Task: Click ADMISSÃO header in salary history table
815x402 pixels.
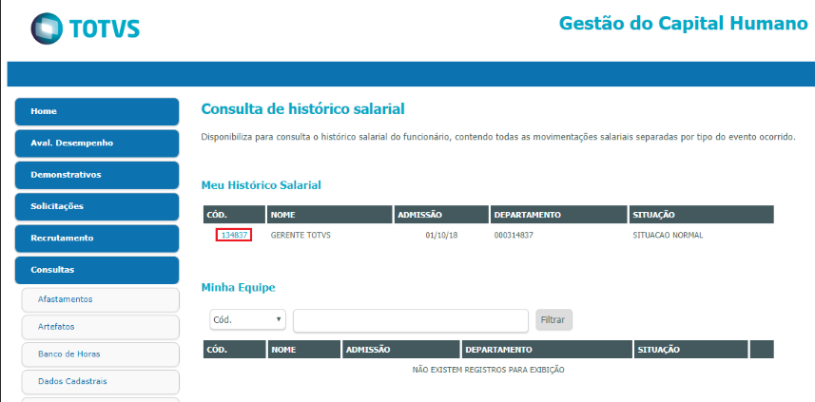Action: (x=441, y=215)
